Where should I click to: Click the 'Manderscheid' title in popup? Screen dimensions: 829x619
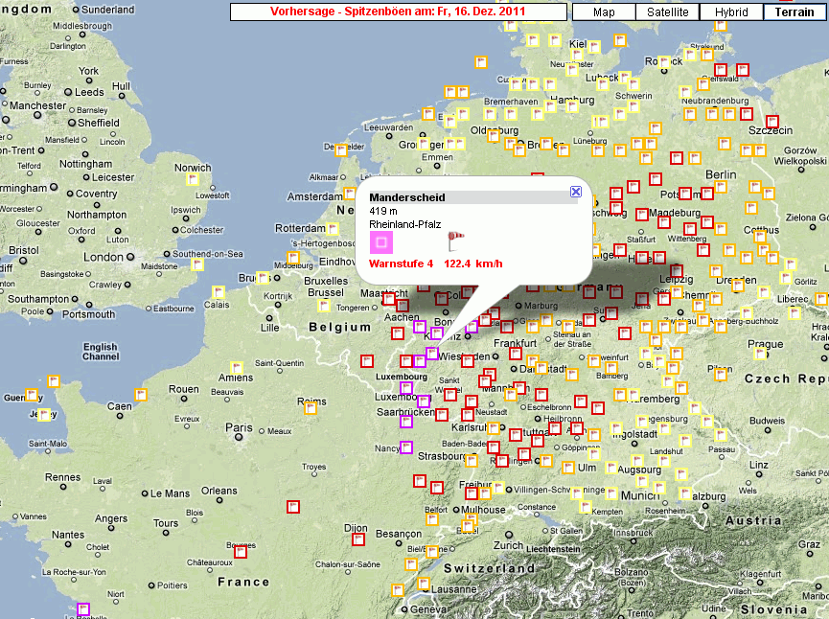point(407,197)
